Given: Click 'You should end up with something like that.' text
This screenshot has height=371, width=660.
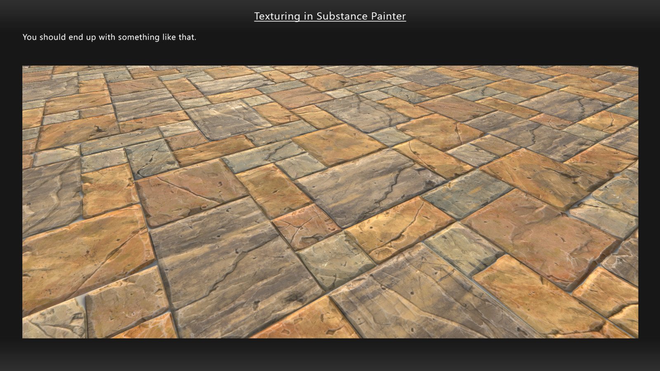Looking at the screenshot, I should click(109, 37).
